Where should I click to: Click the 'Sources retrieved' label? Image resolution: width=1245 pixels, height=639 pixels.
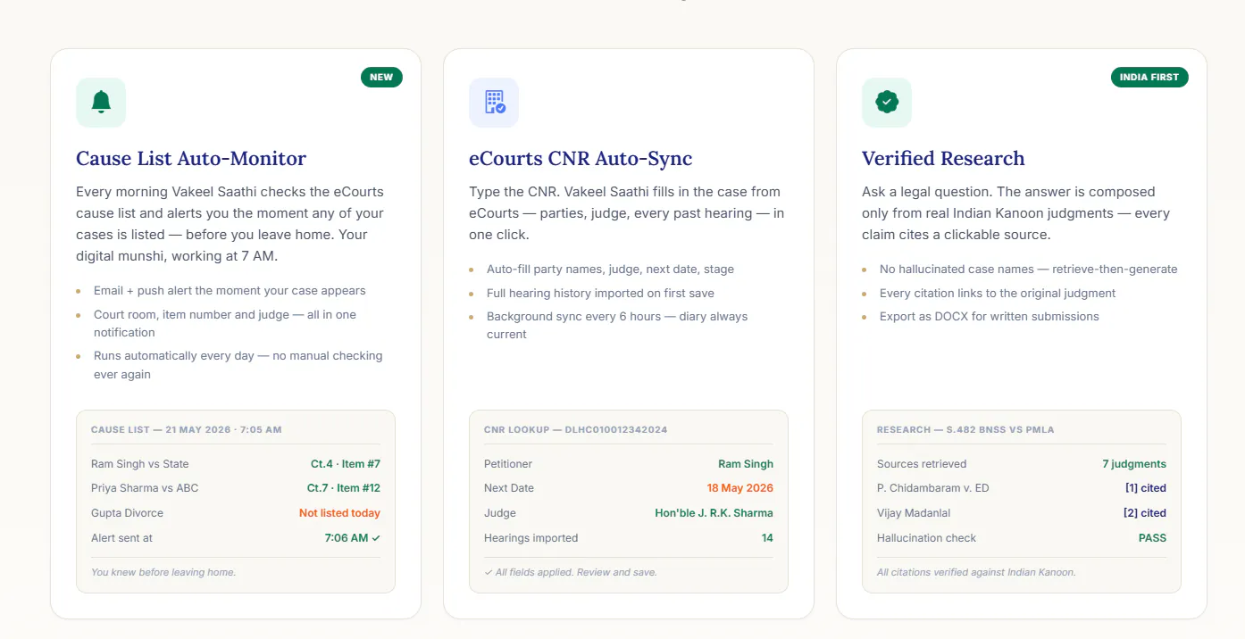[x=922, y=464]
